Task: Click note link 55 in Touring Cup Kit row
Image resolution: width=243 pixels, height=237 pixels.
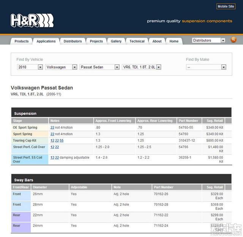Action: [62, 141]
